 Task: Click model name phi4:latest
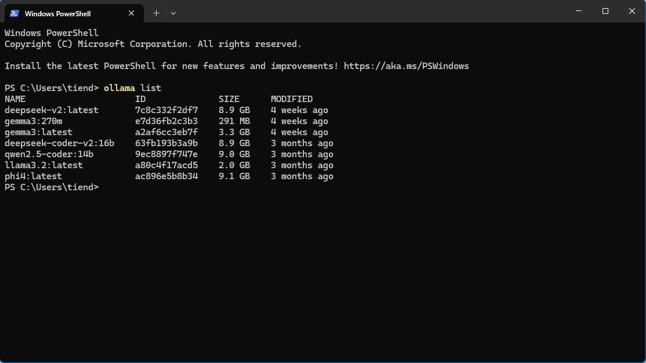pyautogui.click(x=34, y=176)
